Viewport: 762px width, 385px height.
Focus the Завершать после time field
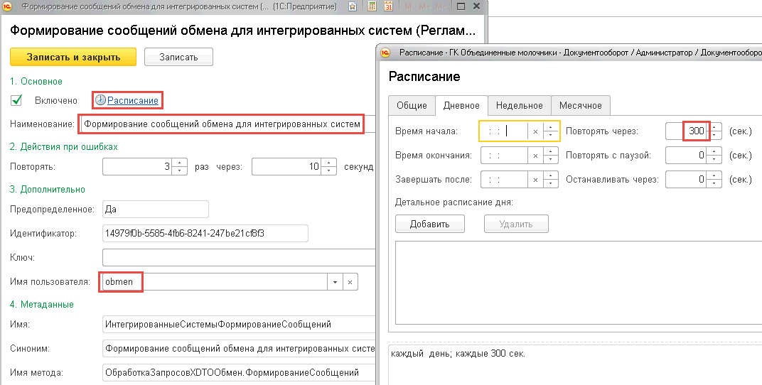click(x=505, y=180)
